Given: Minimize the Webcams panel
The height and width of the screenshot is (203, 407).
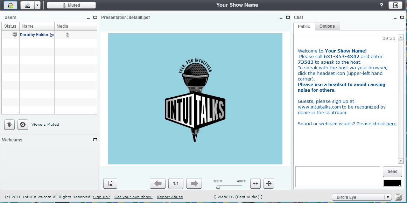Looking at the screenshot, I should click(x=89, y=140).
